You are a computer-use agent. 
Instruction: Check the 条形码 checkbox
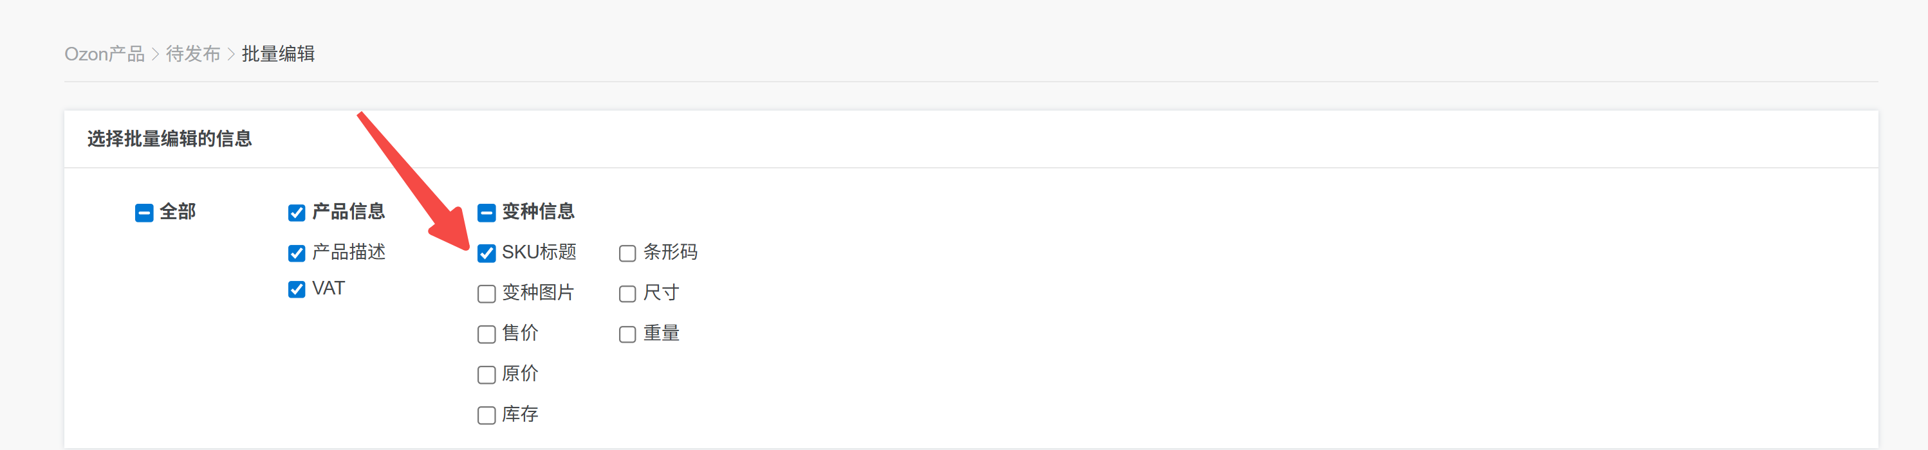627,253
